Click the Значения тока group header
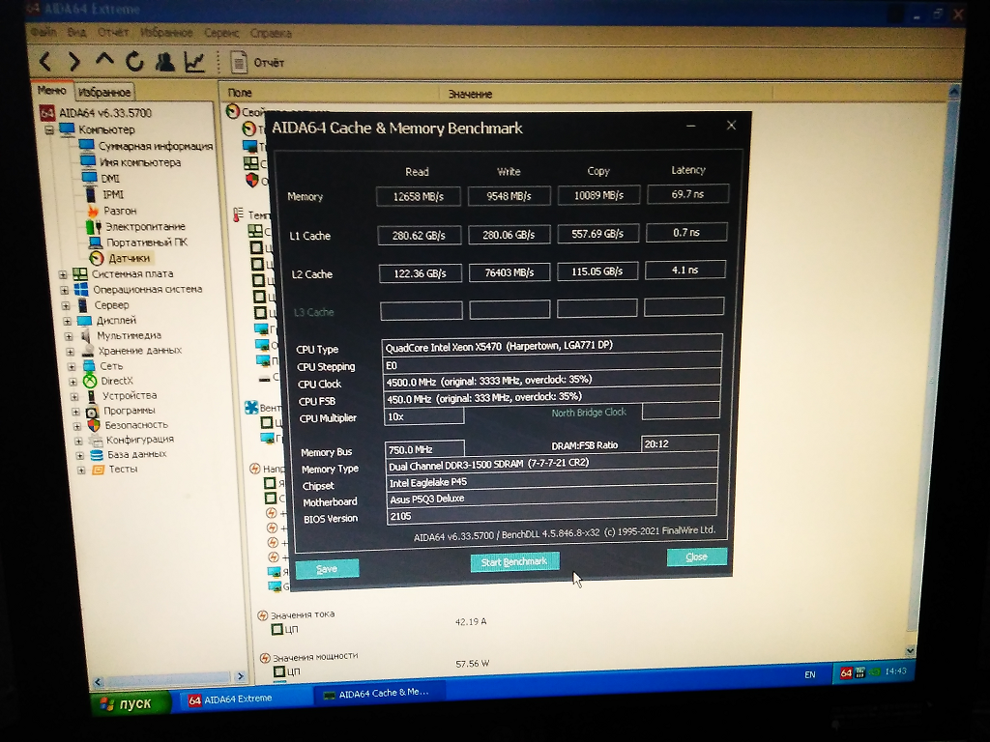The height and width of the screenshot is (742, 990). (x=303, y=614)
